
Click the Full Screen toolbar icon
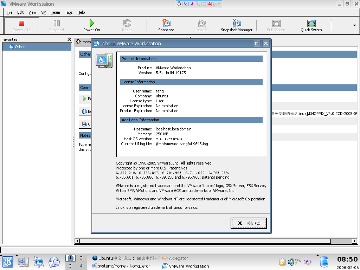[x=276, y=25]
